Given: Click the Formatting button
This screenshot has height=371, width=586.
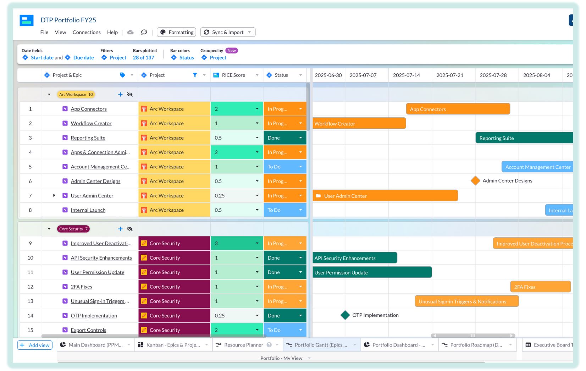Looking at the screenshot, I should coord(177,32).
